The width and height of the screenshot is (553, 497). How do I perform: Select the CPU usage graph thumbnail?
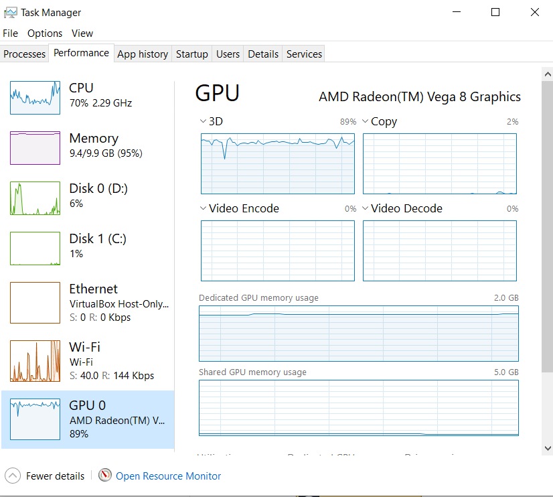click(35, 98)
